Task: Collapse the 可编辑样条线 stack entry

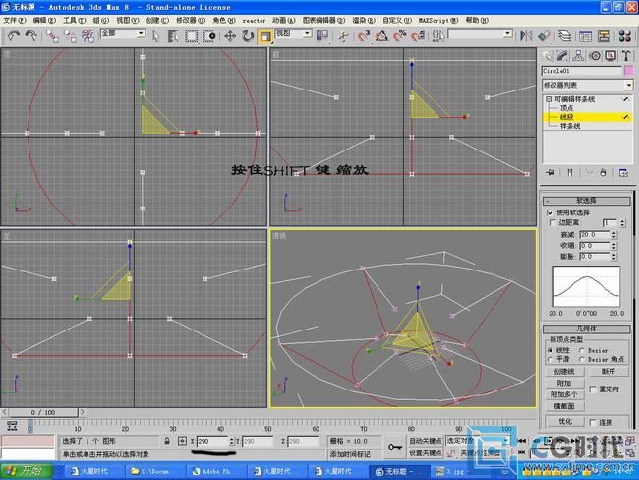Action: point(549,99)
